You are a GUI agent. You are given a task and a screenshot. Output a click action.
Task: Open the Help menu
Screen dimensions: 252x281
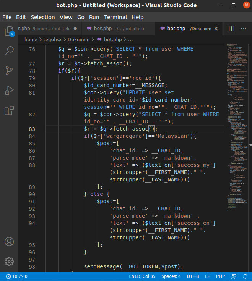pyautogui.click(x=138, y=17)
